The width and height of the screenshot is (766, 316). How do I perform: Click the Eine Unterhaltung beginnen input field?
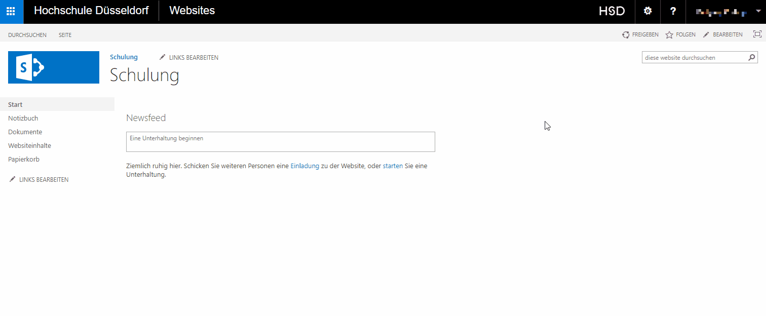(280, 142)
